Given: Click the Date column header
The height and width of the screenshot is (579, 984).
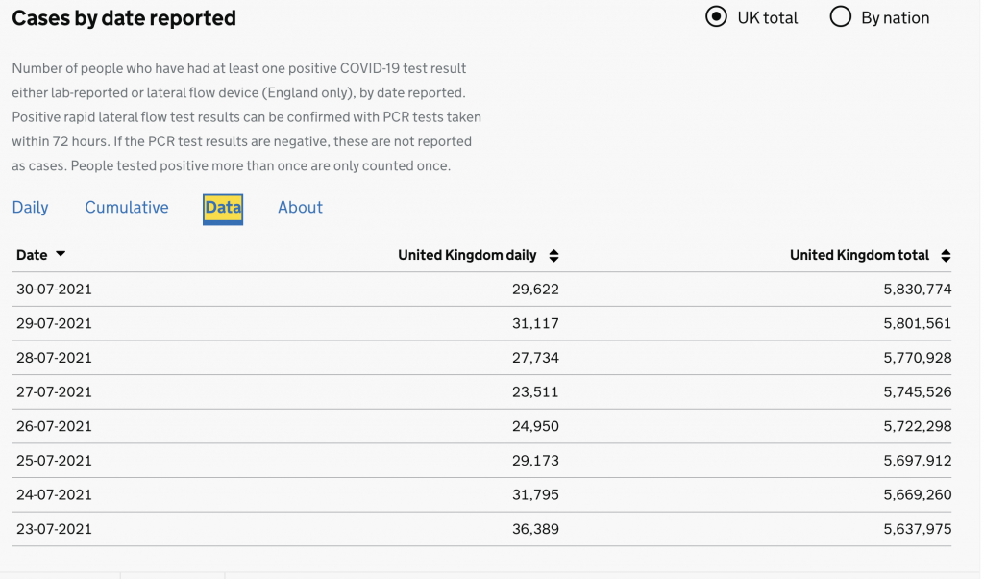Looking at the screenshot, I should pyautogui.click(x=32, y=255).
